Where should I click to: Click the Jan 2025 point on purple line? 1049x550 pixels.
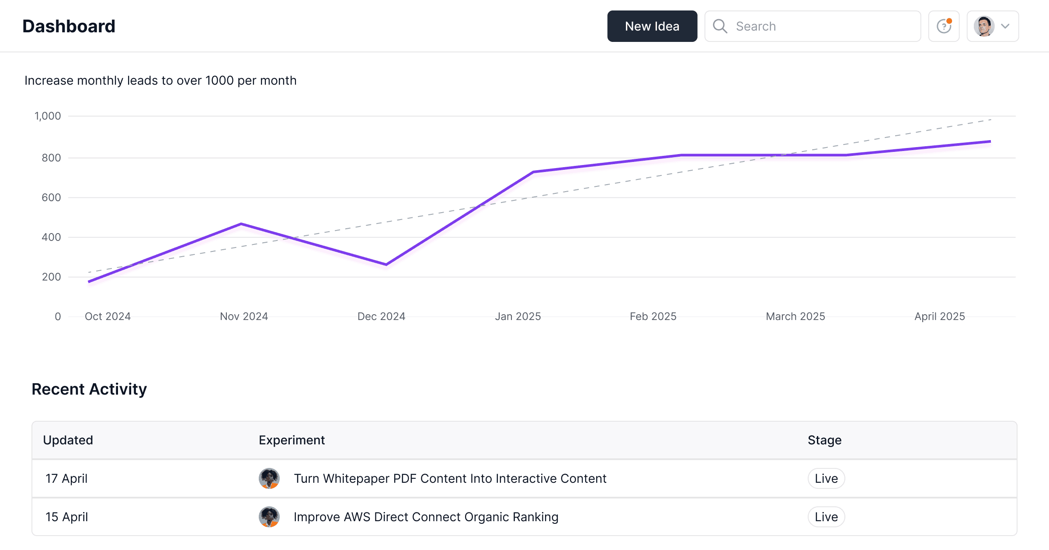tap(533, 172)
